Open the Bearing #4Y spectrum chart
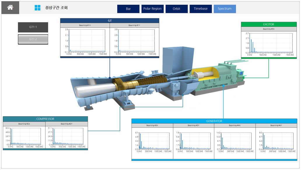This screenshot has width=301, height=170. tap(276, 143)
